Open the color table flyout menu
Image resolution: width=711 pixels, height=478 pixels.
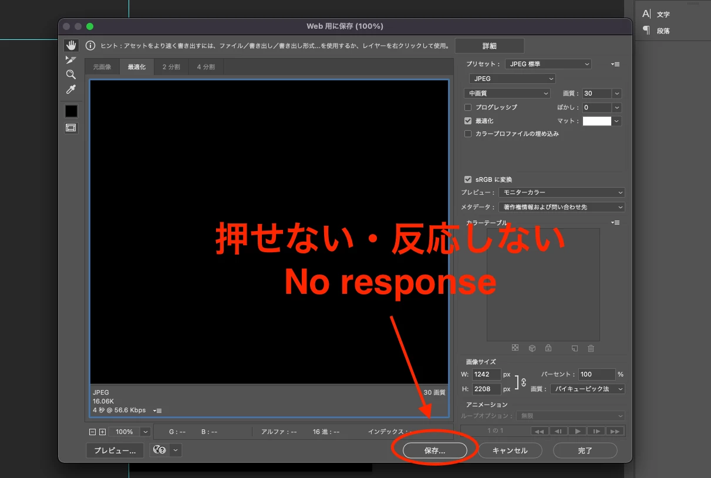[615, 222]
